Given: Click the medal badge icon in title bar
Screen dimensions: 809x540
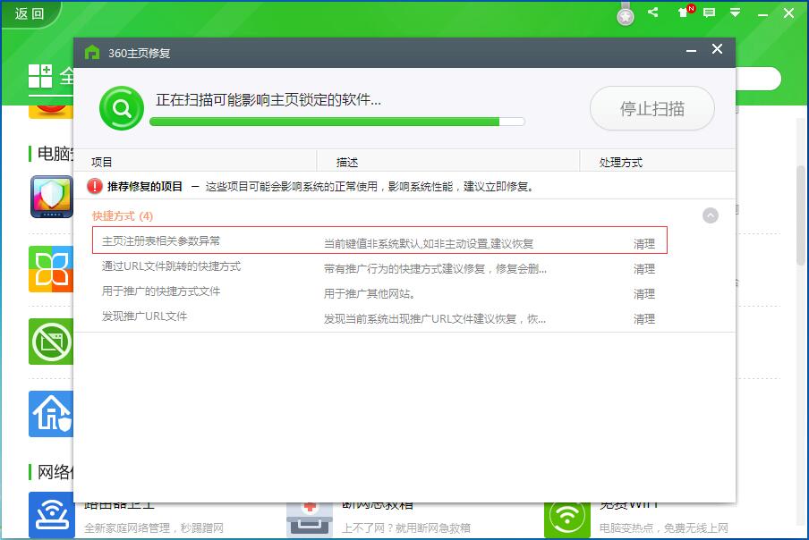Looking at the screenshot, I should (625, 13).
